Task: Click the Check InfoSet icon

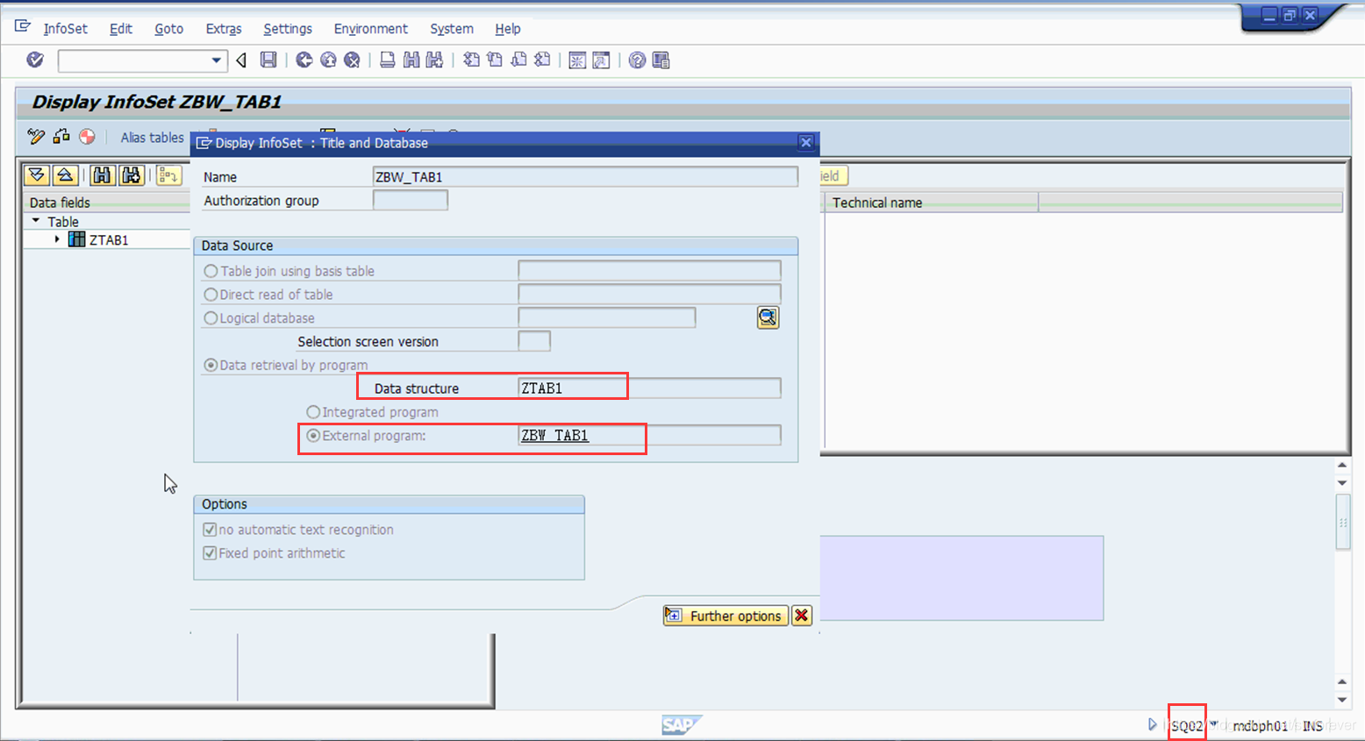Action: (61, 136)
